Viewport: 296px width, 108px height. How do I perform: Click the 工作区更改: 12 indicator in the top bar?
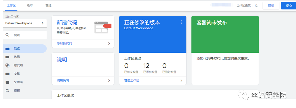(x=247, y=6)
